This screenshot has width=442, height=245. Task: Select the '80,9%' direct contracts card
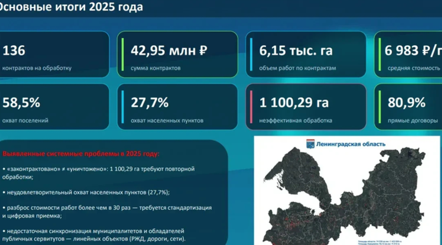point(409,107)
